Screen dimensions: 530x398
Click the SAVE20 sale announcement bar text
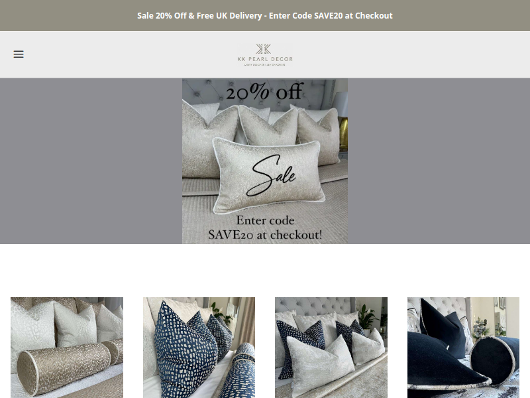pyautogui.click(x=265, y=15)
